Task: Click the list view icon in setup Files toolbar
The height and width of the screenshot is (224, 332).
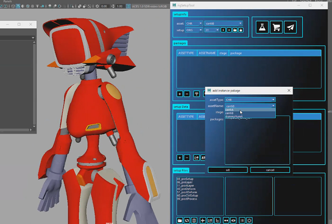Action: point(242,221)
